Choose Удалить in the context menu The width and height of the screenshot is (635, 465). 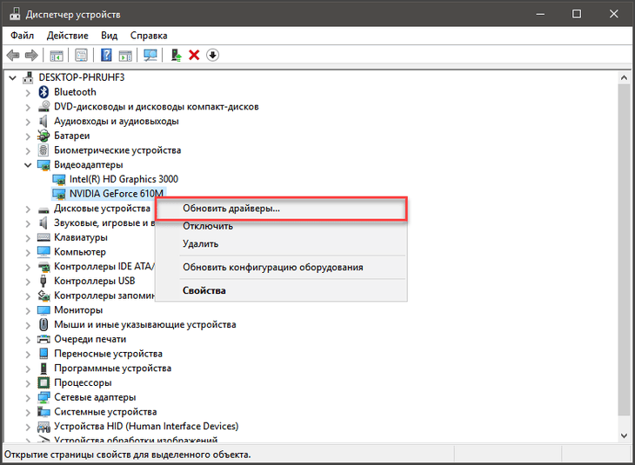pyautogui.click(x=281, y=243)
